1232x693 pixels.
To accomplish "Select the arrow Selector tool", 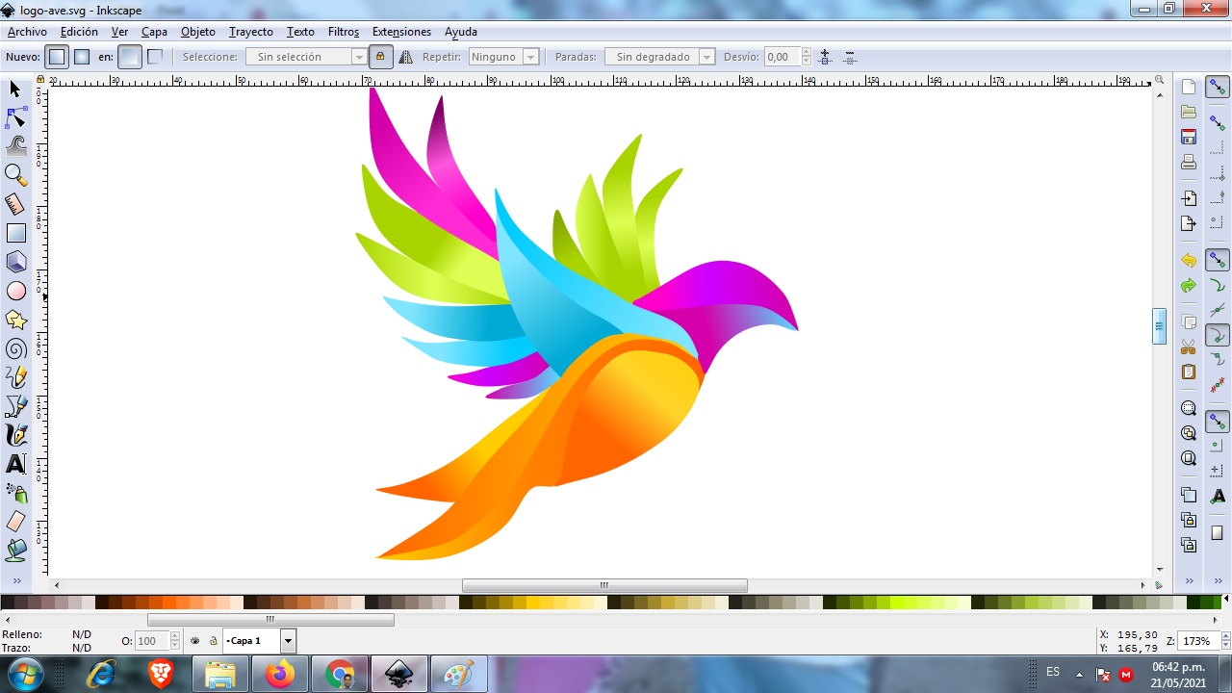I will (16, 90).
